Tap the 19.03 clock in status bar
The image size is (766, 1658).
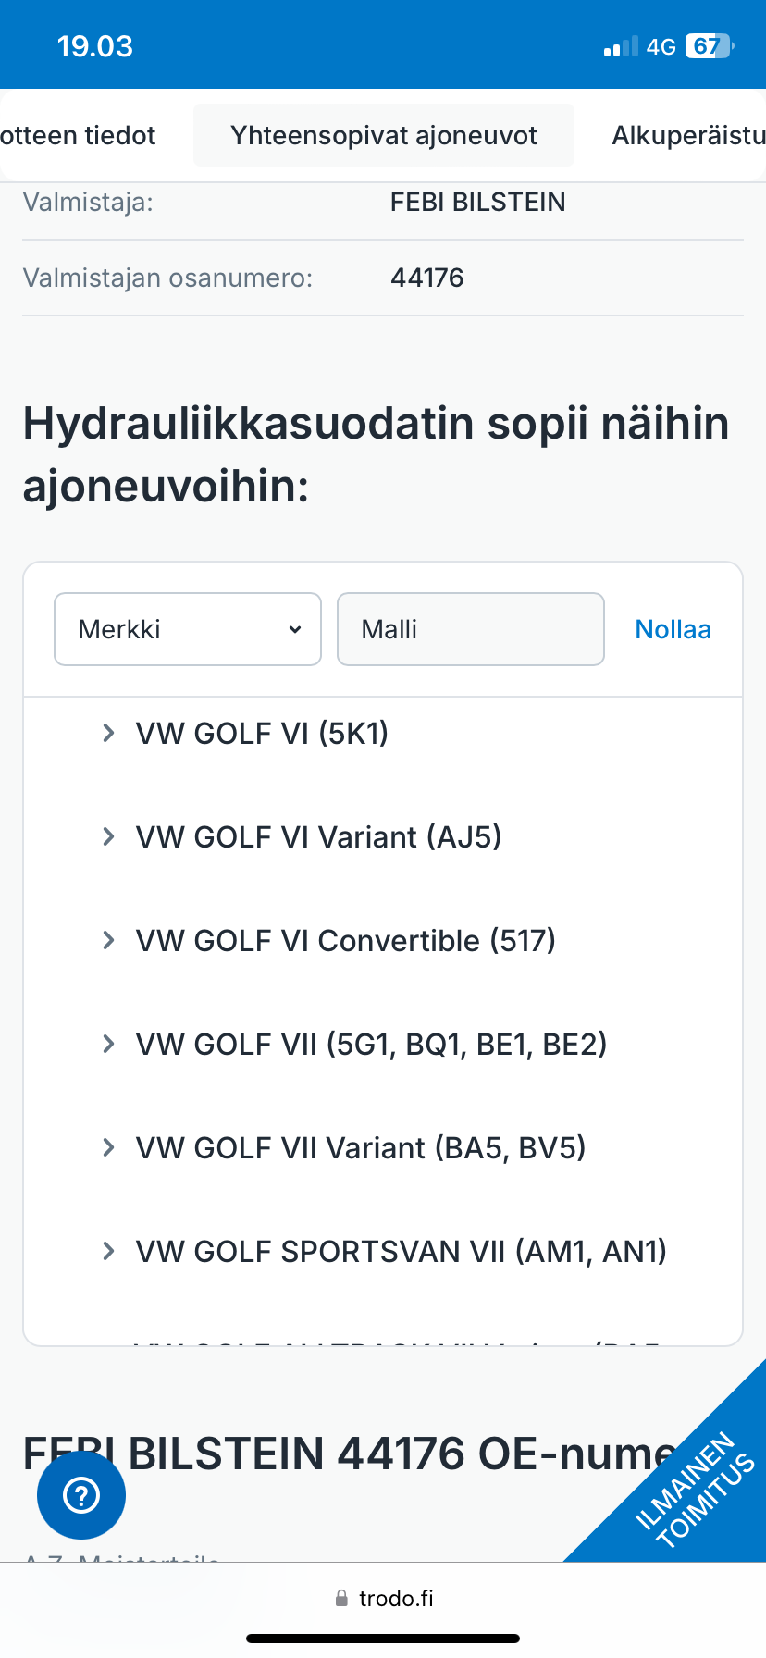[x=95, y=46]
